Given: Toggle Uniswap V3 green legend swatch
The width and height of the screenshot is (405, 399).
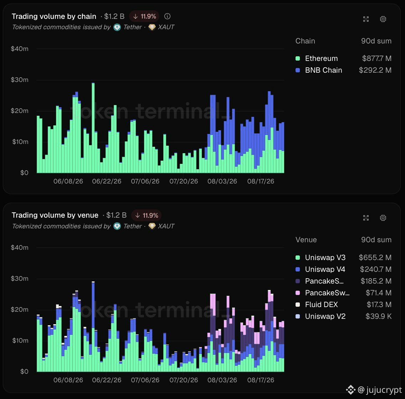Looking at the screenshot, I should (x=298, y=258).
